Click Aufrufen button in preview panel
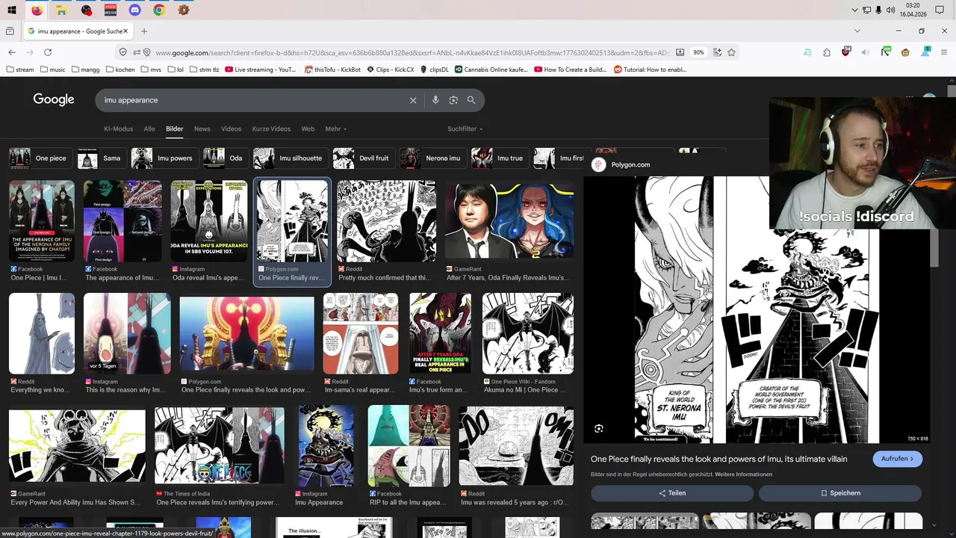The image size is (956, 538). [898, 459]
